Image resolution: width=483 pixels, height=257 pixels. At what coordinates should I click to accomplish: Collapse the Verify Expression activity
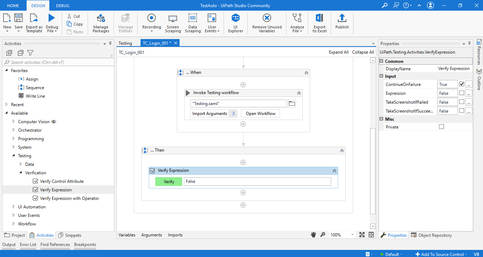tap(334, 171)
